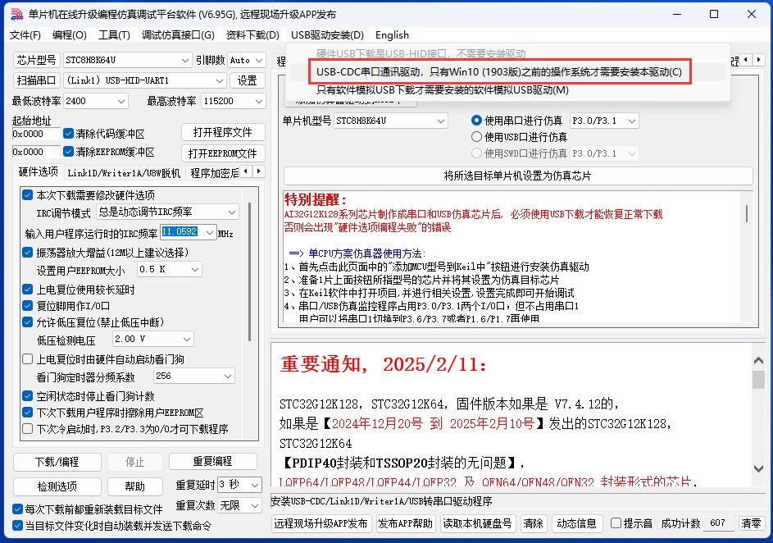Screen dimensions: 773x543
Task: Open 最低波特率 2400 dropdown
Action: click(96, 101)
